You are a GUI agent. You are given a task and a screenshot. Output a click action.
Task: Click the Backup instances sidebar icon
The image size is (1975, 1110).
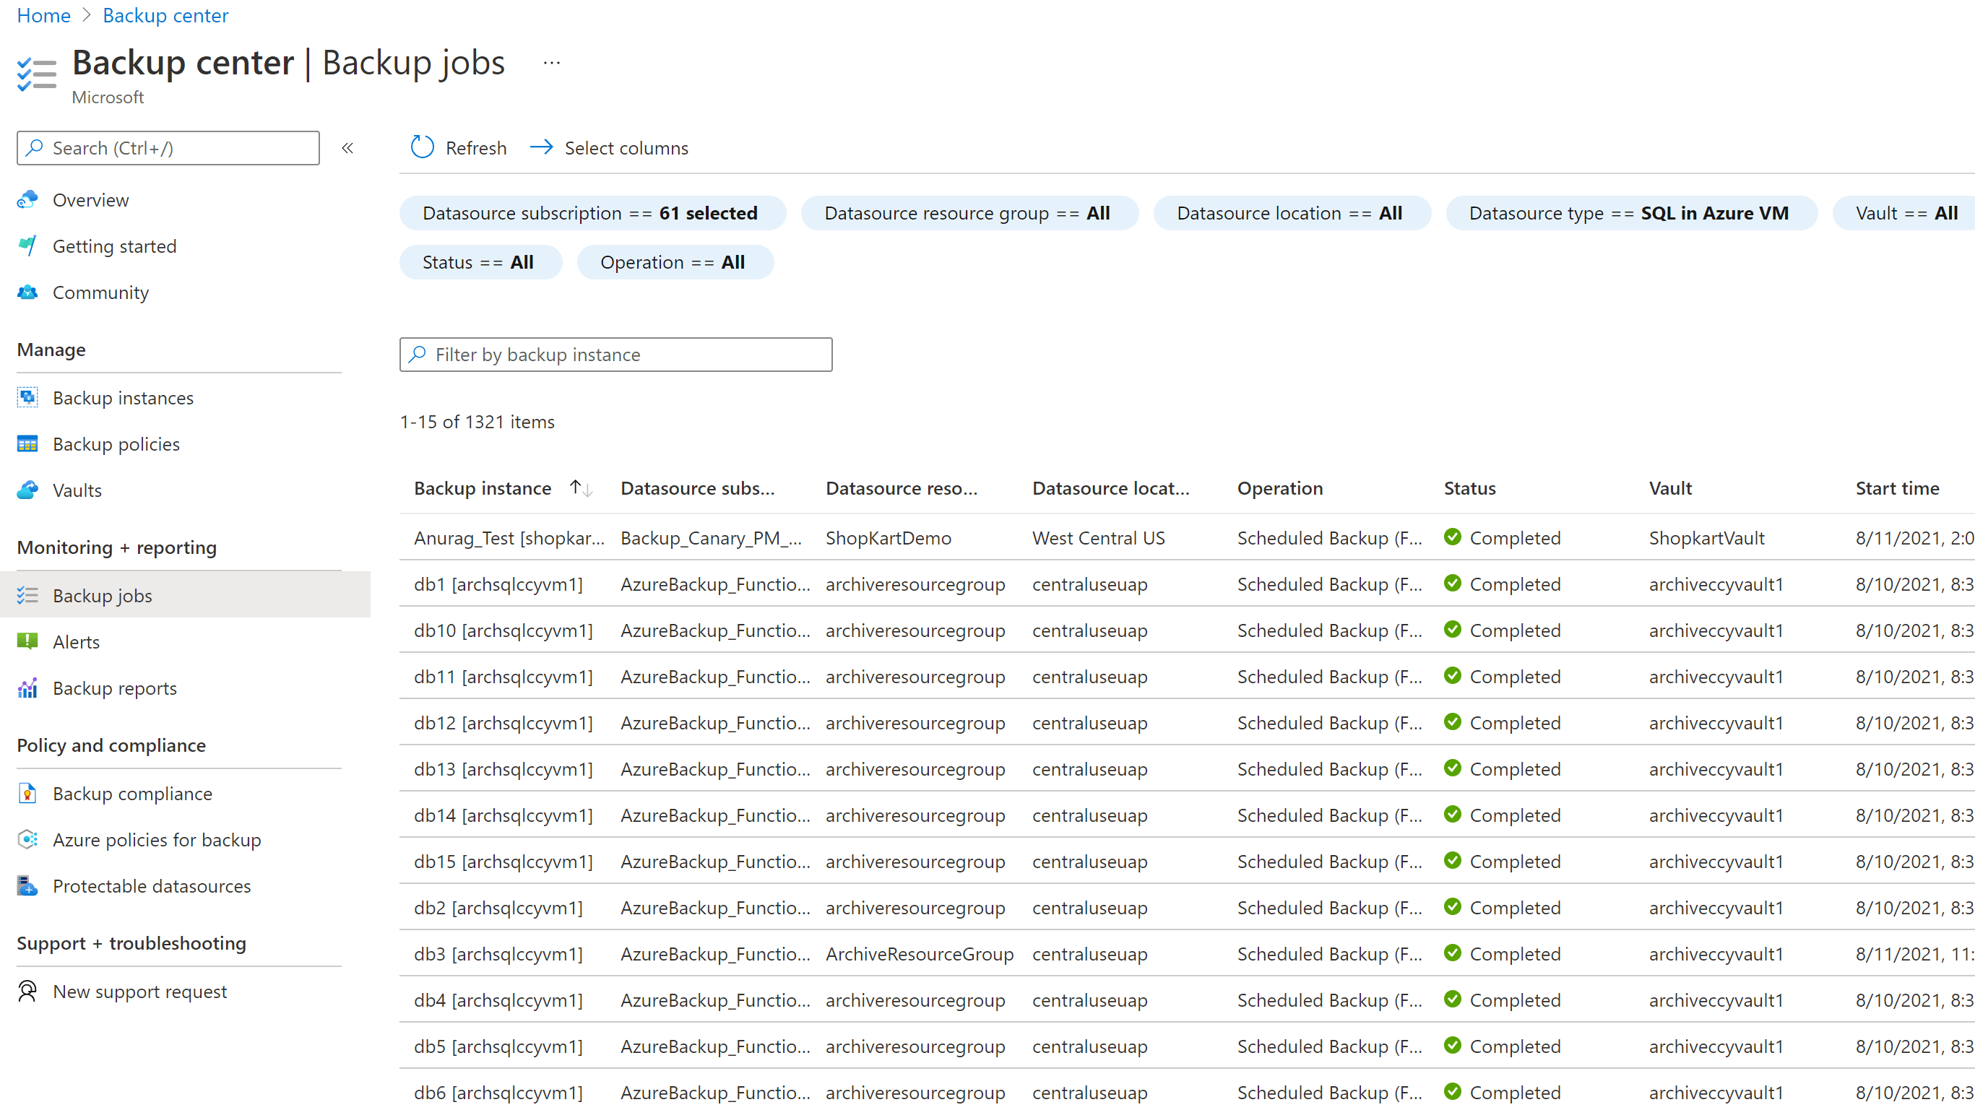click(27, 397)
